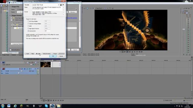Open the Index/Summary tab
193x108 pixels.
[x=47, y=54]
